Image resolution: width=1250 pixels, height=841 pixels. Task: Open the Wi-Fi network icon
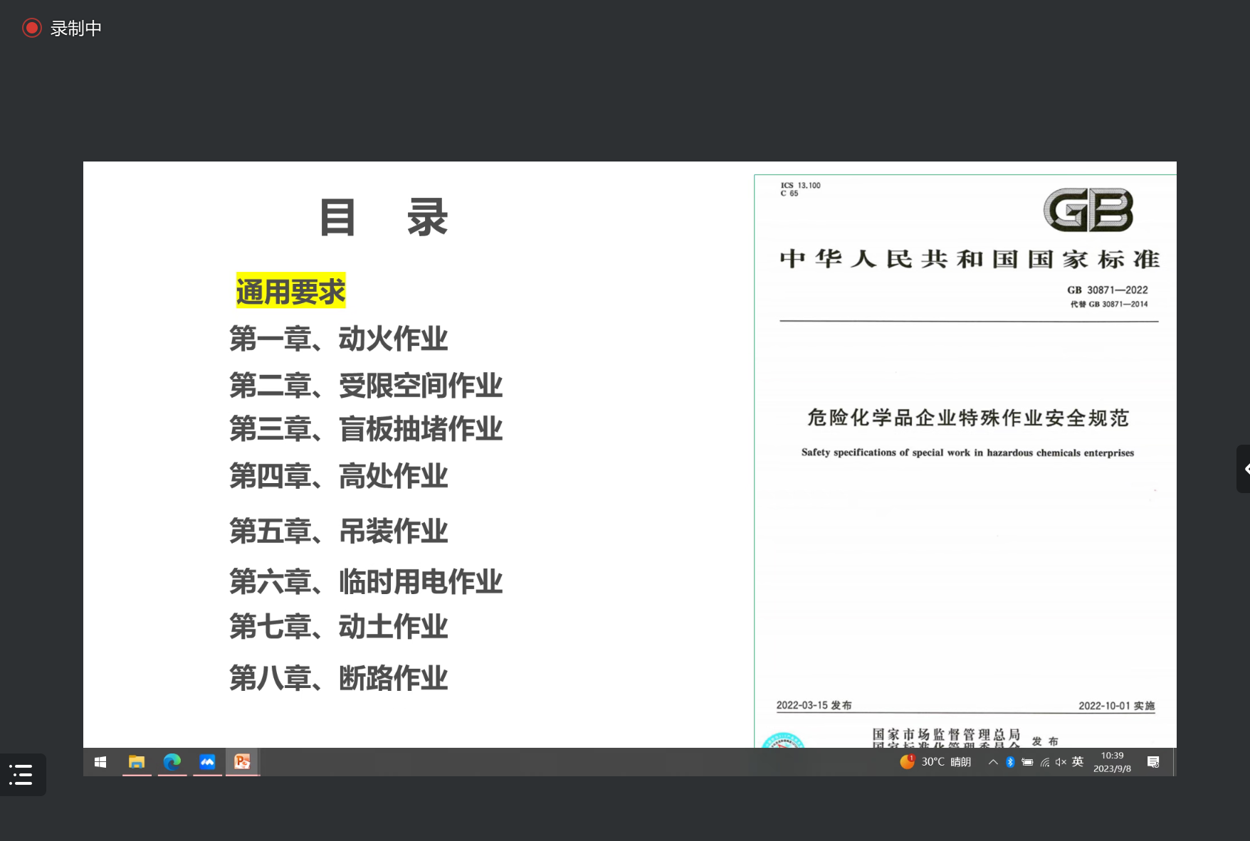click(1044, 762)
